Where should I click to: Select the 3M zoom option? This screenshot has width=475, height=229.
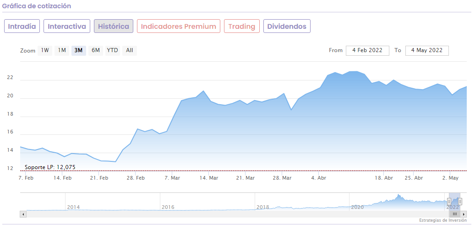(78, 50)
